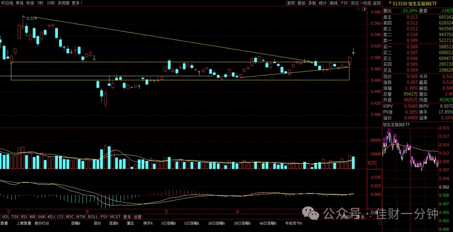Expand the 更多 indicators list at bottom
The image size is (453, 232).
click(x=127, y=217)
